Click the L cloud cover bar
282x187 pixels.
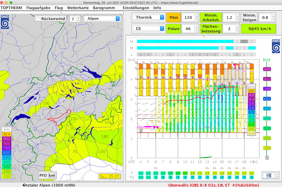196,55
